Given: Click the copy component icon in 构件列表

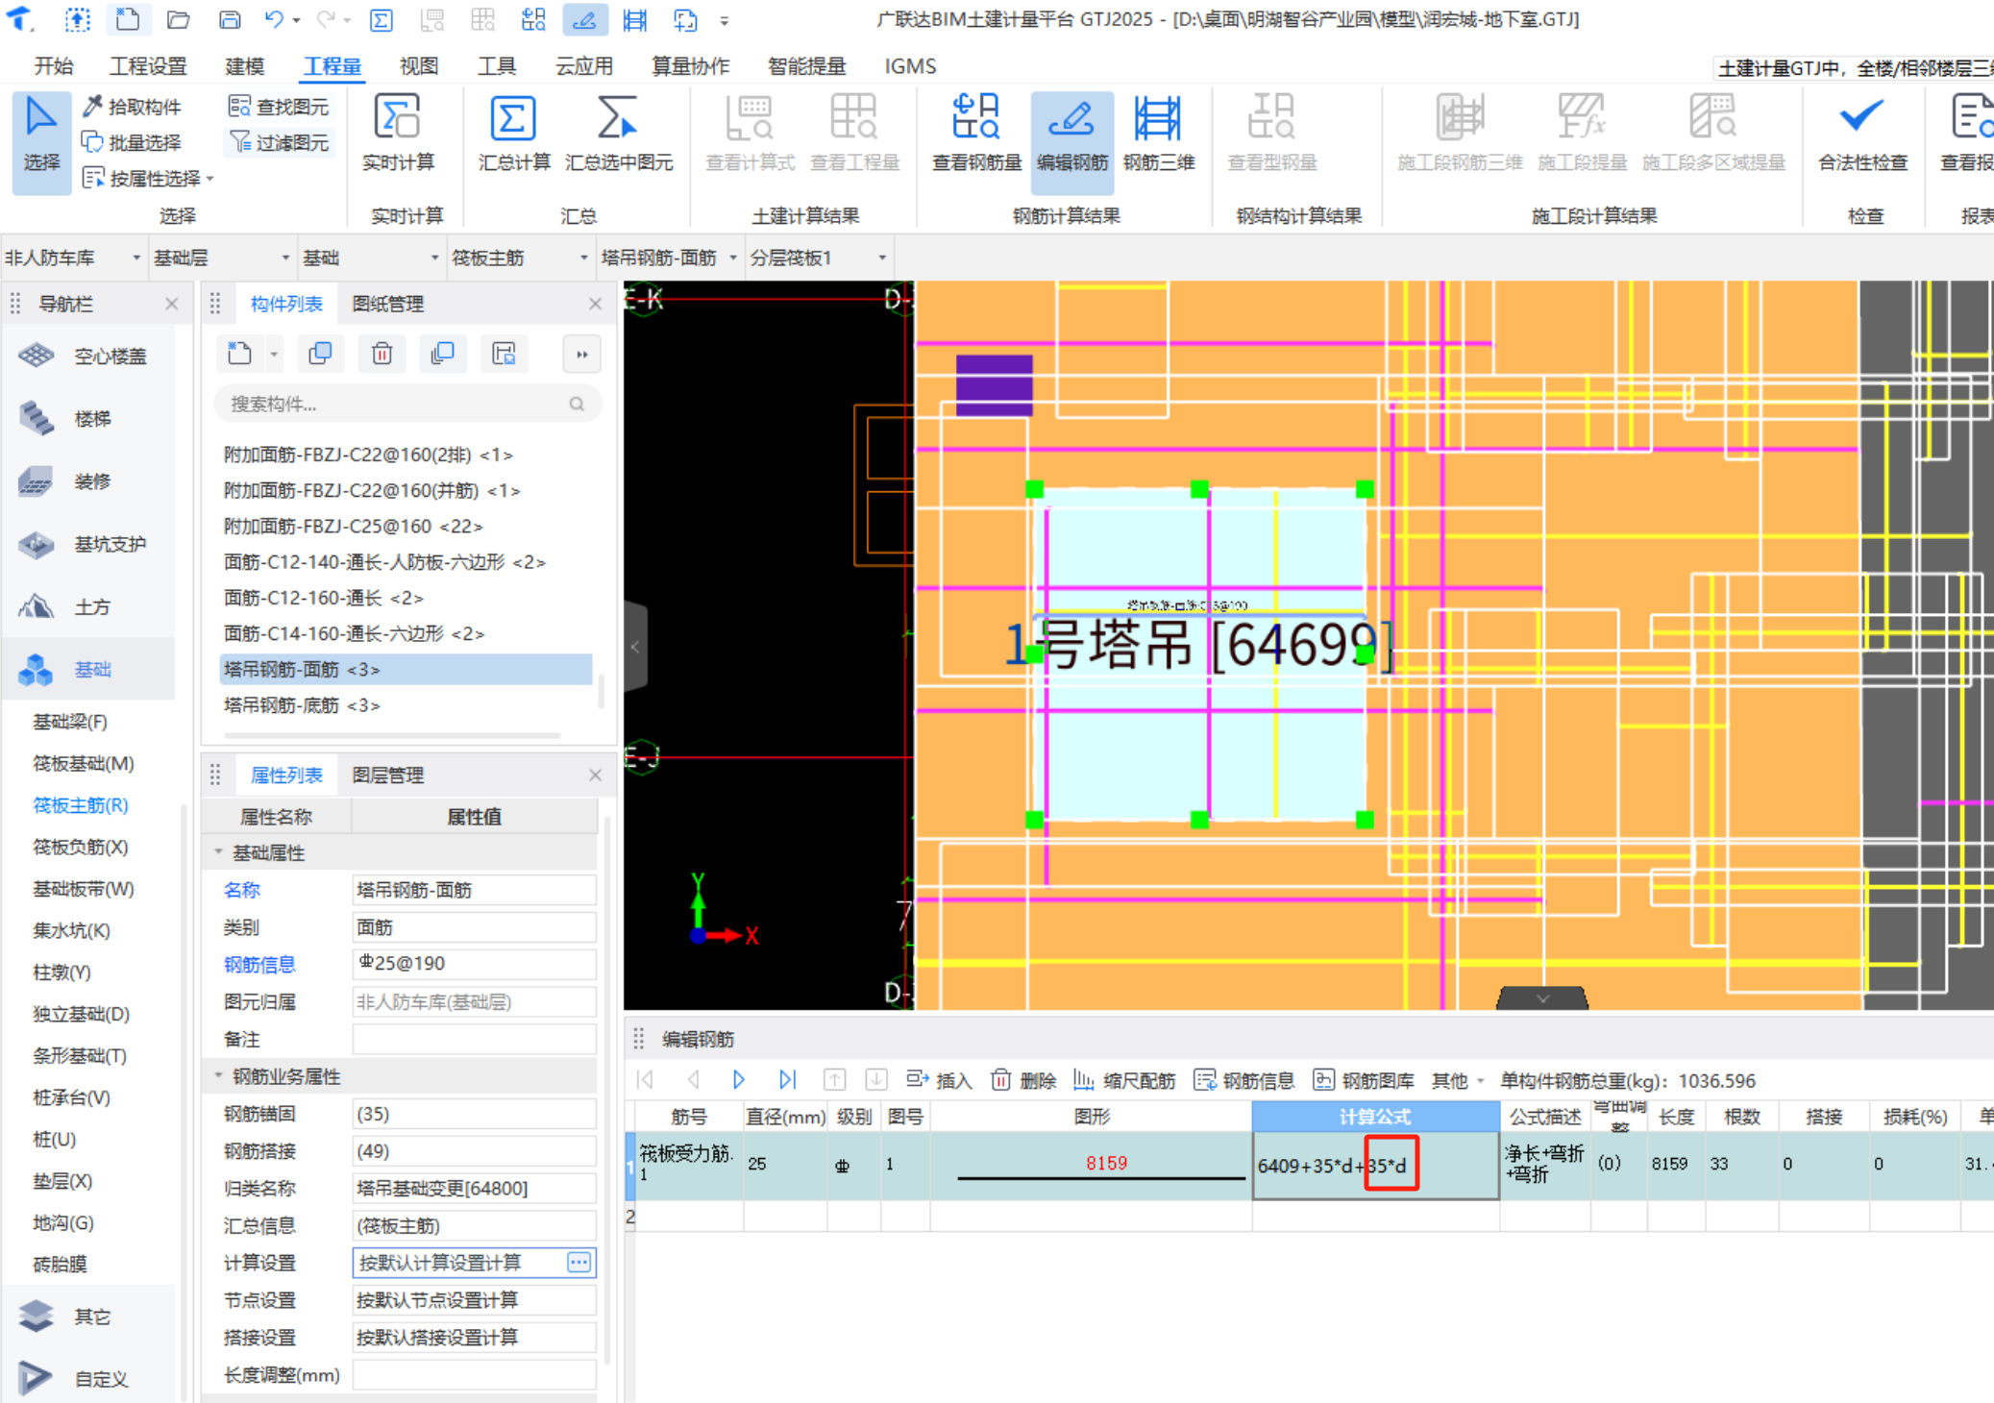Looking at the screenshot, I should point(320,354).
